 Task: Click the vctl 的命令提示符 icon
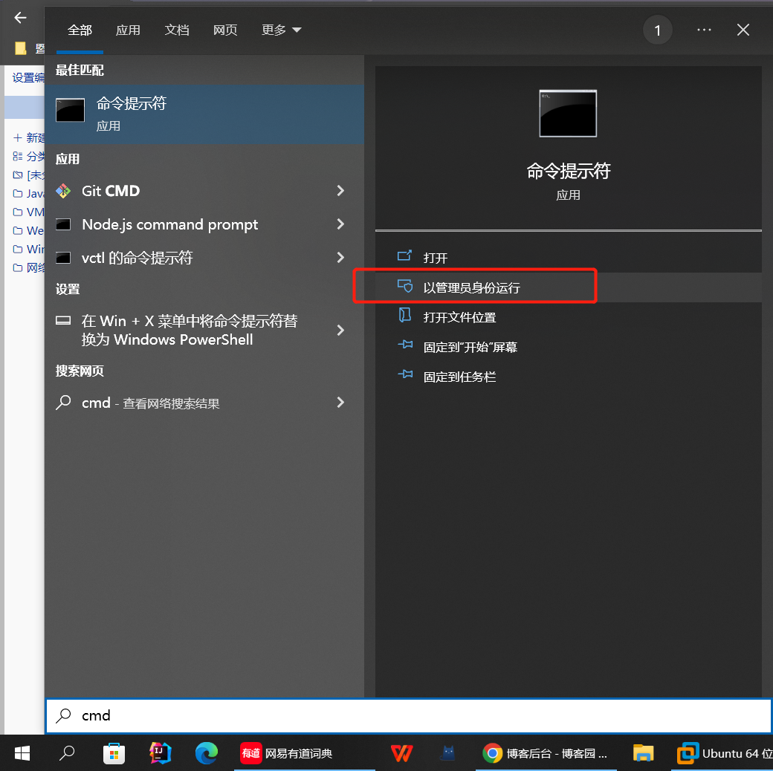(63, 258)
